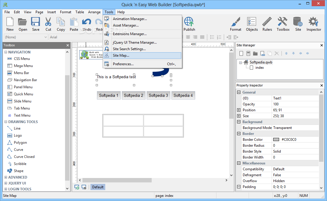Select the Line drawing tool

[x=17, y=128]
